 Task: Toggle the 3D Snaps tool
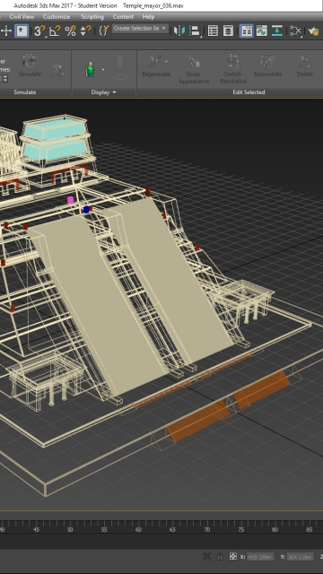[39, 31]
